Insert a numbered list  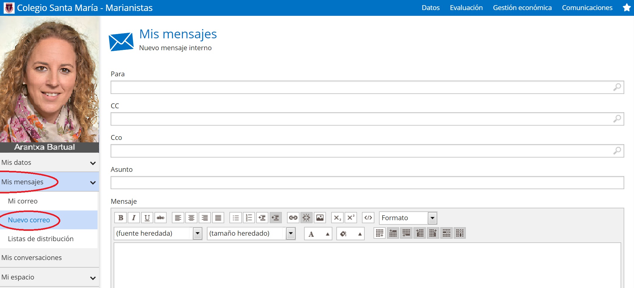(249, 218)
